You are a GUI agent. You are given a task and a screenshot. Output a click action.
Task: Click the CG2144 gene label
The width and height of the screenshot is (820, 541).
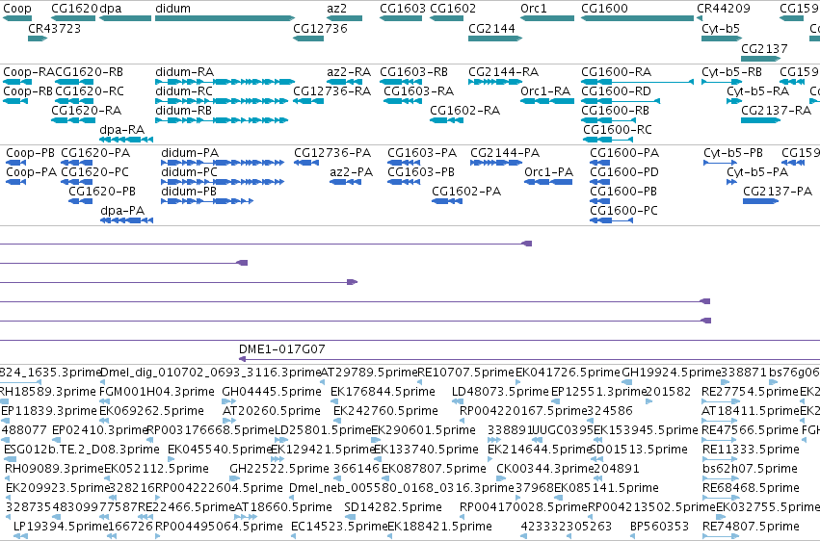(491, 29)
